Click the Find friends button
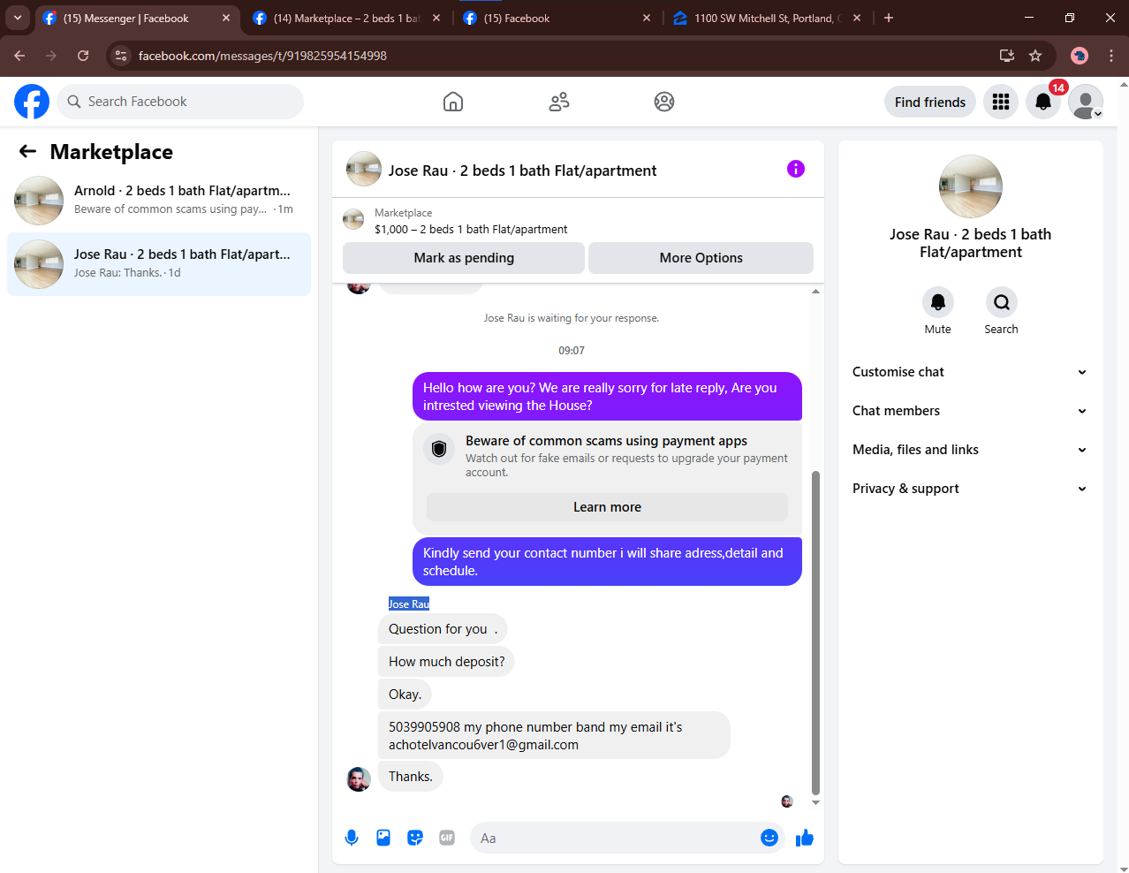The image size is (1129, 873). (930, 102)
